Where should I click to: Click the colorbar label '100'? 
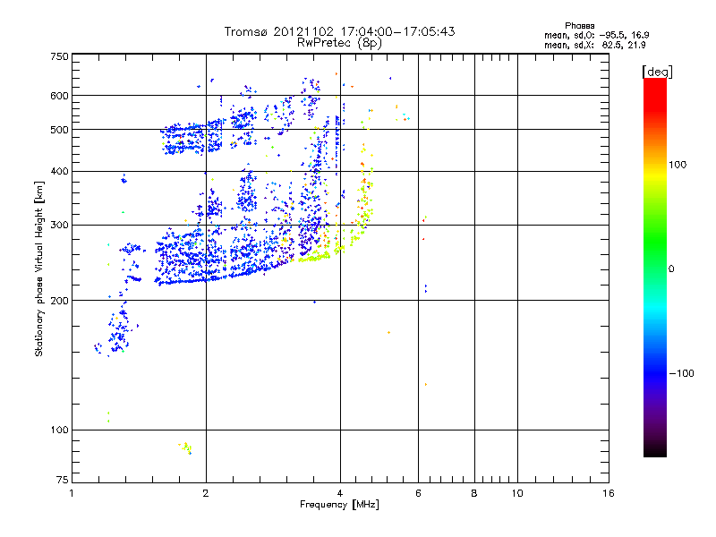click(x=678, y=165)
